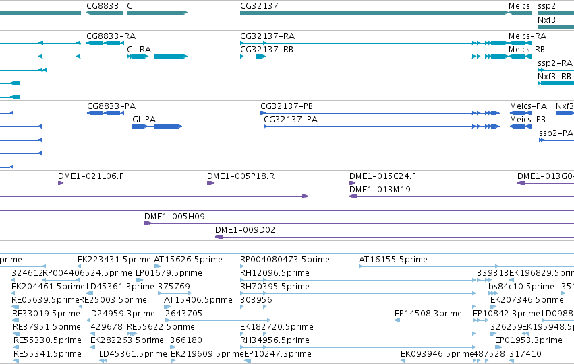The image size is (574, 364).
Task: Click the DME1-021L06.F clone end marker
Action: 61,183
